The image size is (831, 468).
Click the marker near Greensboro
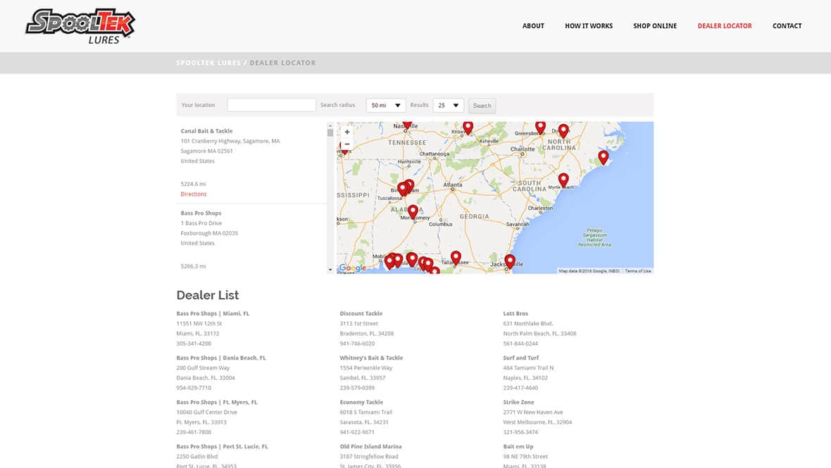(540, 127)
